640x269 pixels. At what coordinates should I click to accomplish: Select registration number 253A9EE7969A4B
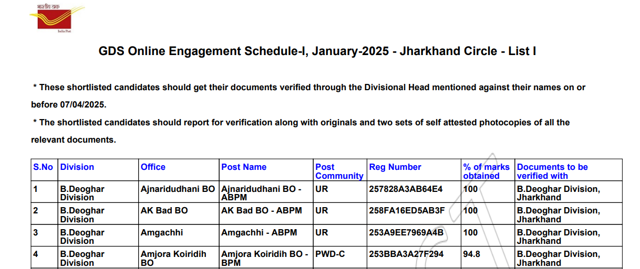pyautogui.click(x=406, y=232)
